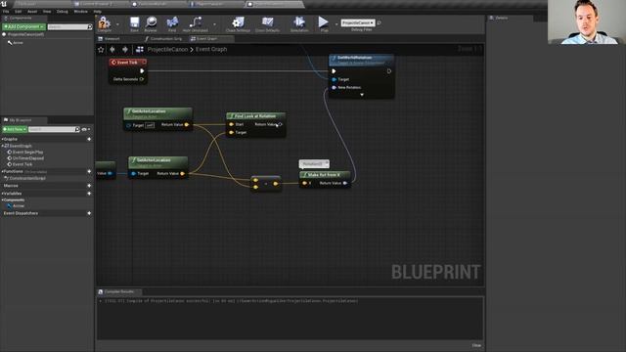
Task: Click the Unreal Engine logo
Action: point(4,4)
